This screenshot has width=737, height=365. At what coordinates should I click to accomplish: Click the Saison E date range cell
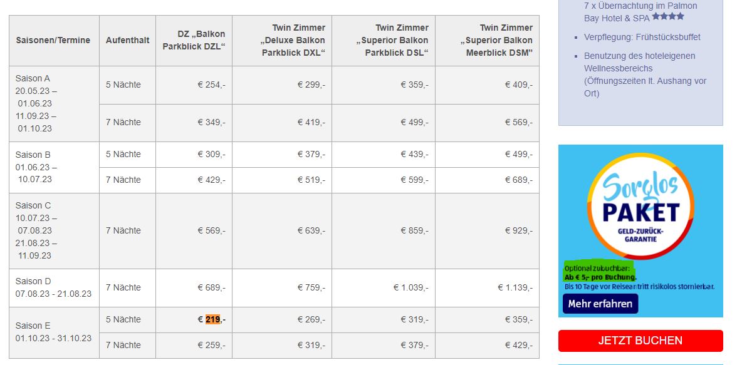[54, 332]
